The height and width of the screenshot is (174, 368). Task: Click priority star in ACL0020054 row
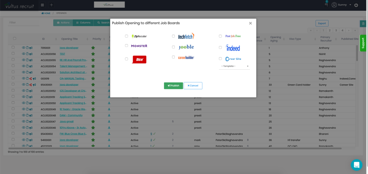(x=93, y=66)
